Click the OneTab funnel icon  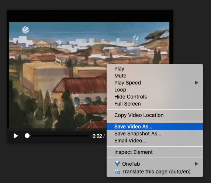point(117,163)
